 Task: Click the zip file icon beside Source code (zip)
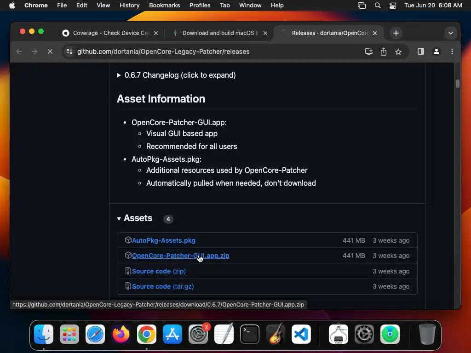click(x=128, y=271)
